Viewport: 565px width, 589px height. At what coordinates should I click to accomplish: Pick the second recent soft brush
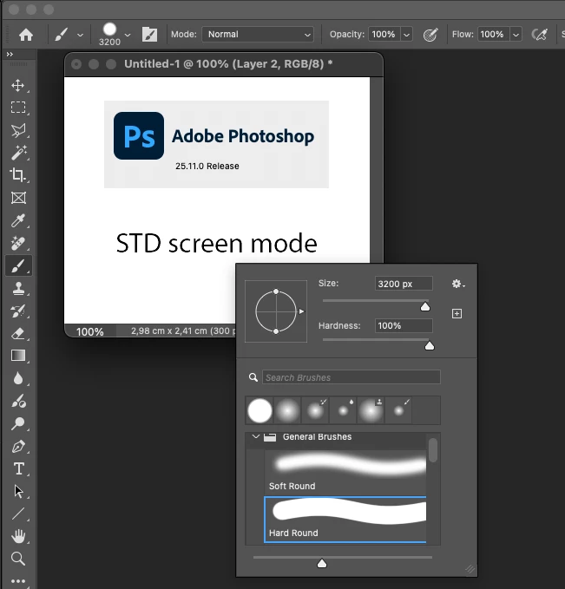(x=287, y=410)
